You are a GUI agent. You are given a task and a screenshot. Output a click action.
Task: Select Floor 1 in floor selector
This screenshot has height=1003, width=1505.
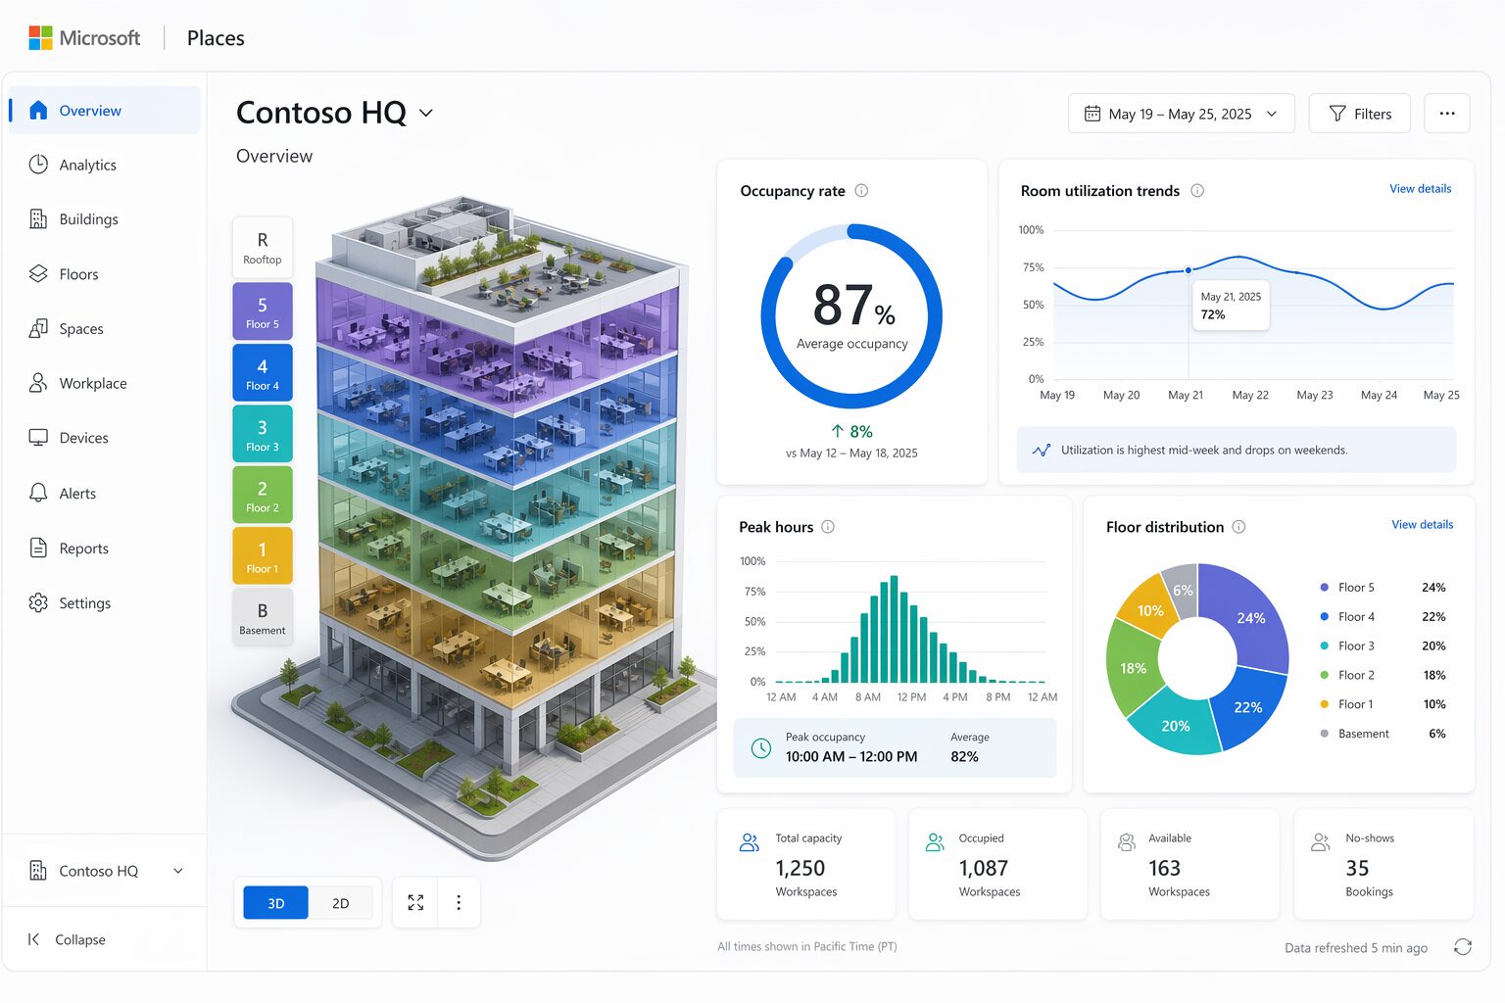point(263,555)
